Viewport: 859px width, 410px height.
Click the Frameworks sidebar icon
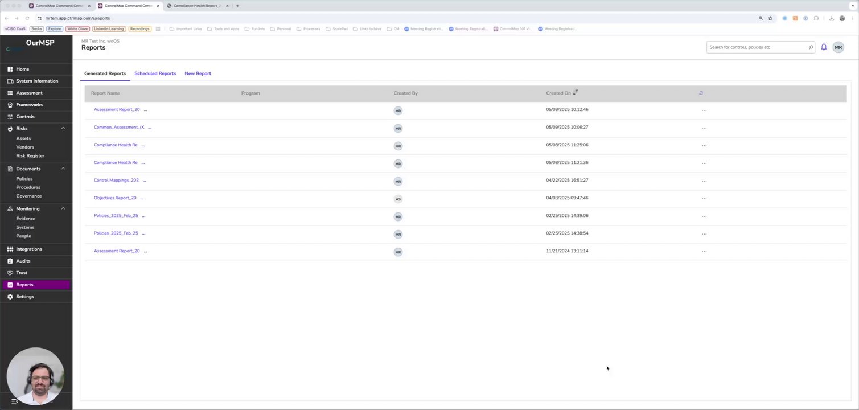point(10,105)
